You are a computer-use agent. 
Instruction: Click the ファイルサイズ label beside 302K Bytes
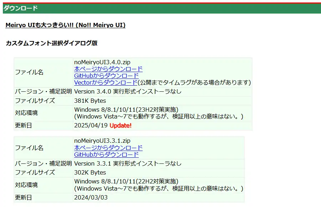point(35,172)
